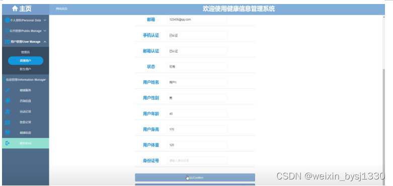This screenshot has width=393, height=186.
Task: Click the empty 身份证号 field
Action: [197, 160]
